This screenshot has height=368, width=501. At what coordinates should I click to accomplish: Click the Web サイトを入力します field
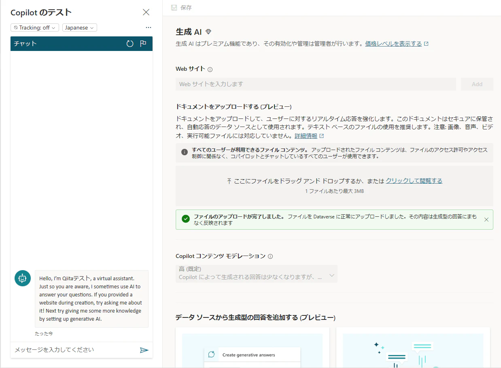tap(316, 84)
